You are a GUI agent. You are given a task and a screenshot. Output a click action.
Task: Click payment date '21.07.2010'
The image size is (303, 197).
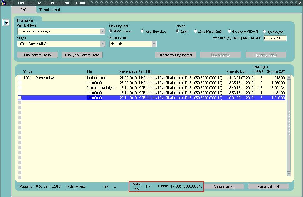pyautogui.click(x=128, y=78)
